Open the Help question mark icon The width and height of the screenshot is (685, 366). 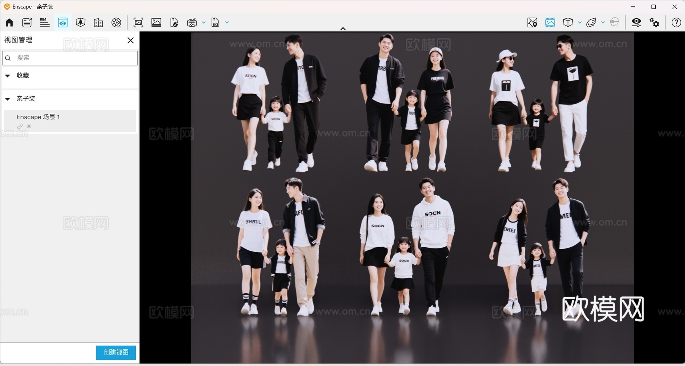(x=676, y=22)
